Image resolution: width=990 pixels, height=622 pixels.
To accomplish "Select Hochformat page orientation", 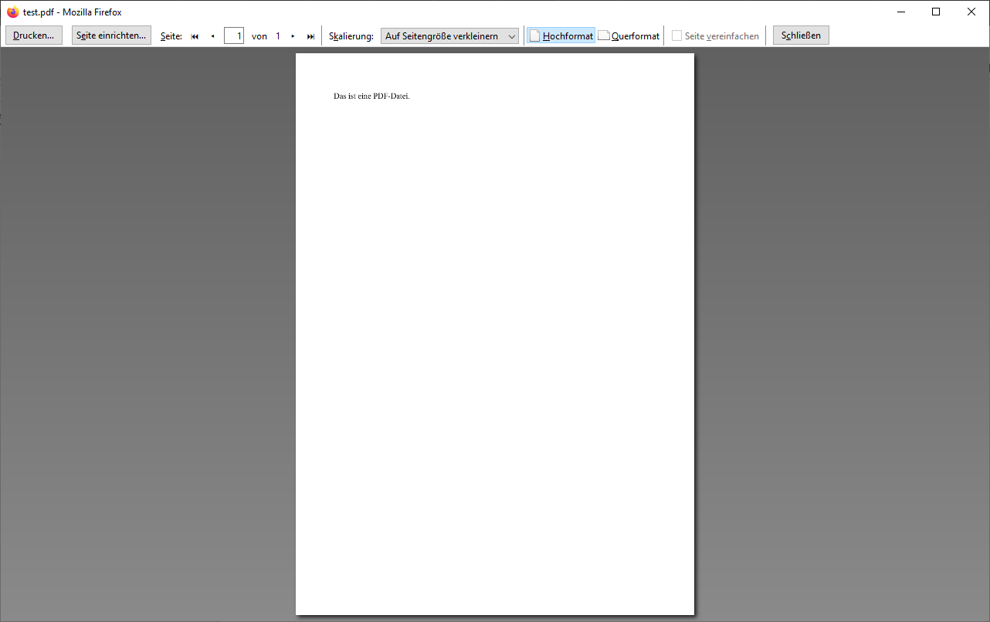I will pyautogui.click(x=561, y=36).
